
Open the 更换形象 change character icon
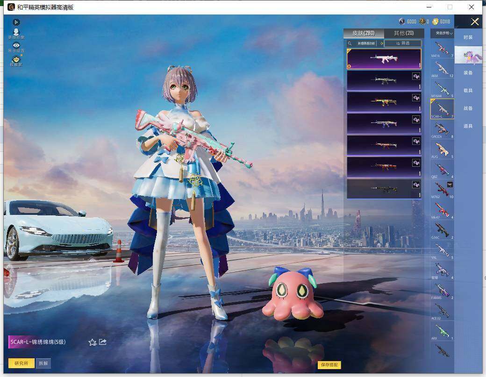click(16, 34)
